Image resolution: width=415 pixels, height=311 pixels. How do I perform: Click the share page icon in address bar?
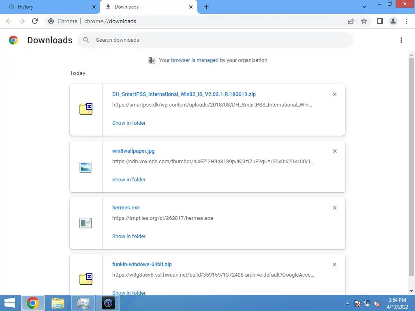click(351, 21)
